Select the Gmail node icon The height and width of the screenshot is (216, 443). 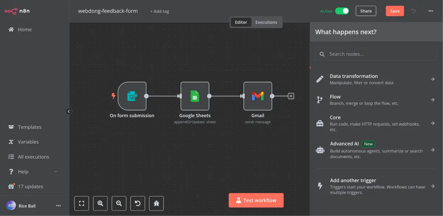258,96
